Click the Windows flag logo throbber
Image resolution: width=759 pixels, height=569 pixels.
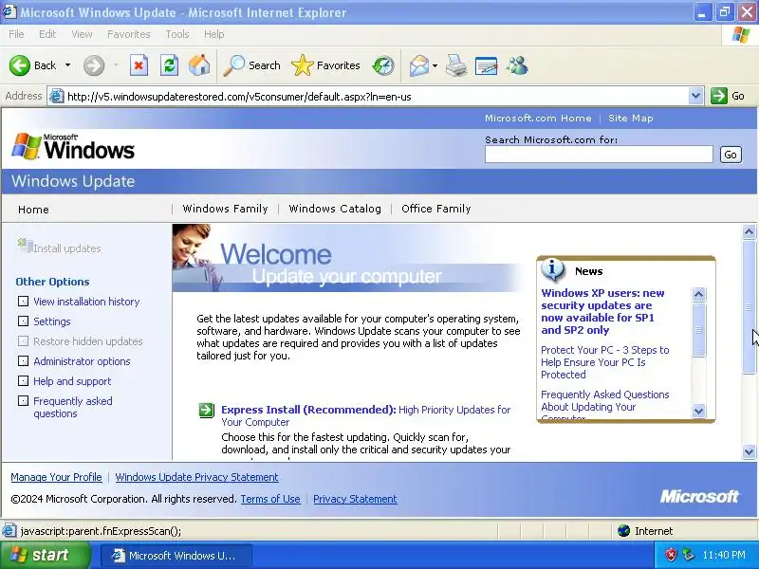(741, 34)
